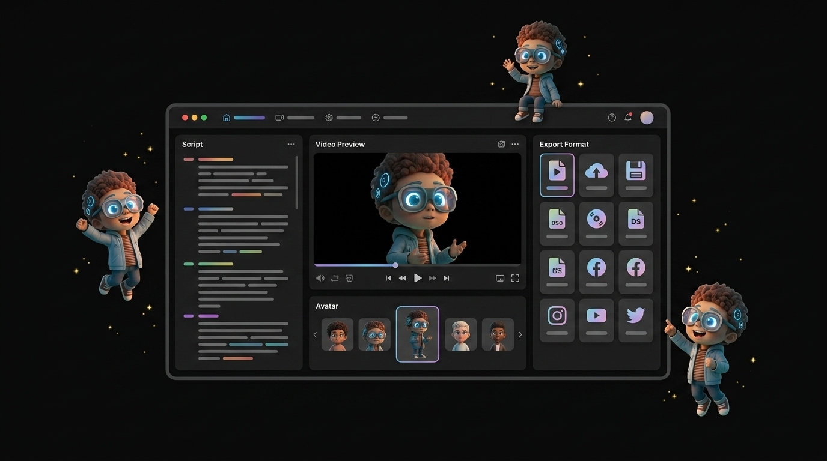Export the video to Instagram
The image size is (827, 461).
coord(557,319)
